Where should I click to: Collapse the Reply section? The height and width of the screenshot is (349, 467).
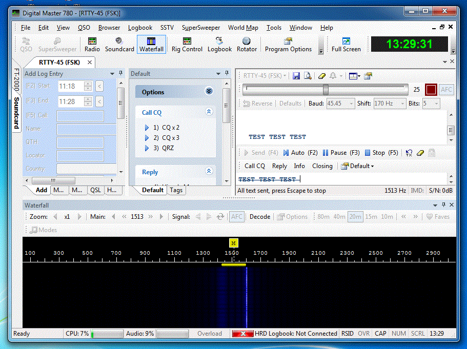pos(209,171)
